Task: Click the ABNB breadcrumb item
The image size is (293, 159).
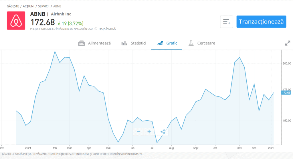Action: pyautogui.click(x=57, y=6)
